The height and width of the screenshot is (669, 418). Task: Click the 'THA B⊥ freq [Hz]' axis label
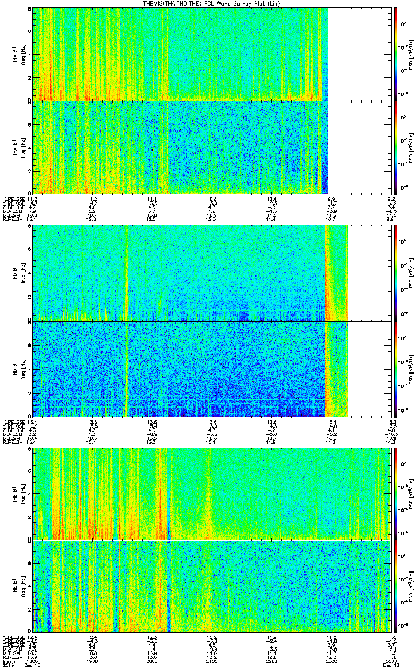pos(19,54)
